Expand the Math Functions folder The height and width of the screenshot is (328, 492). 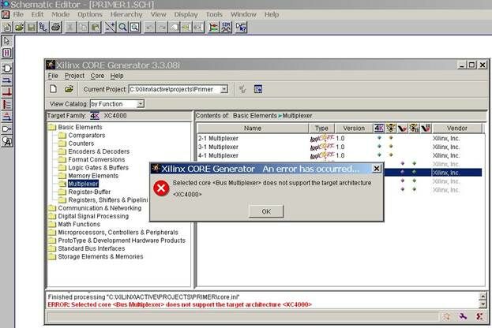tap(52, 224)
